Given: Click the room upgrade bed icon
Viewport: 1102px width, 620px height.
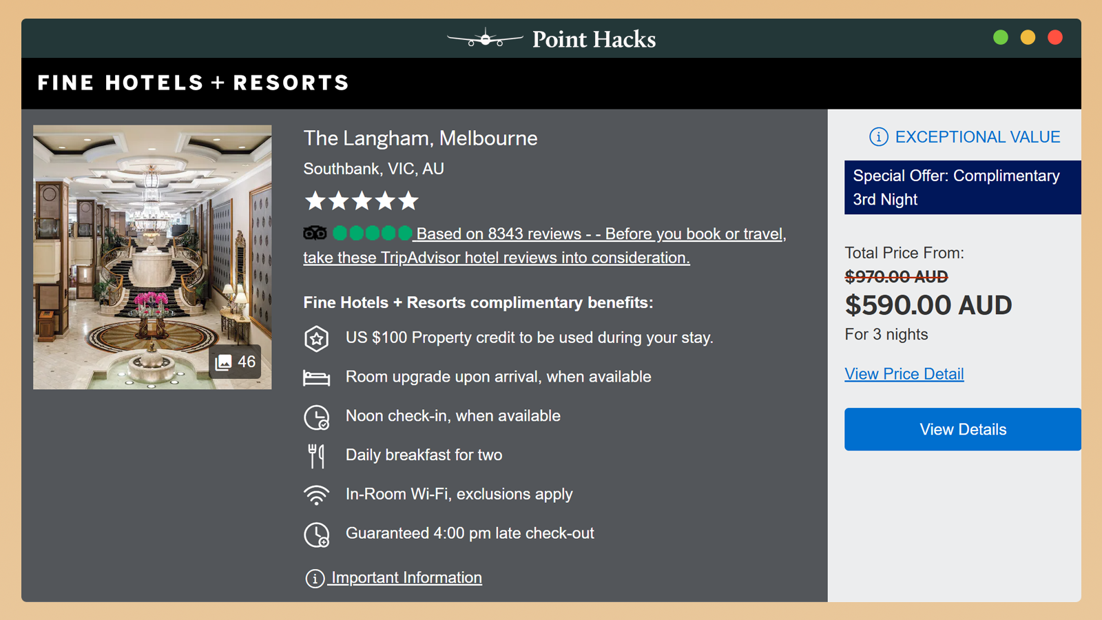Looking at the screenshot, I should pyautogui.click(x=316, y=378).
